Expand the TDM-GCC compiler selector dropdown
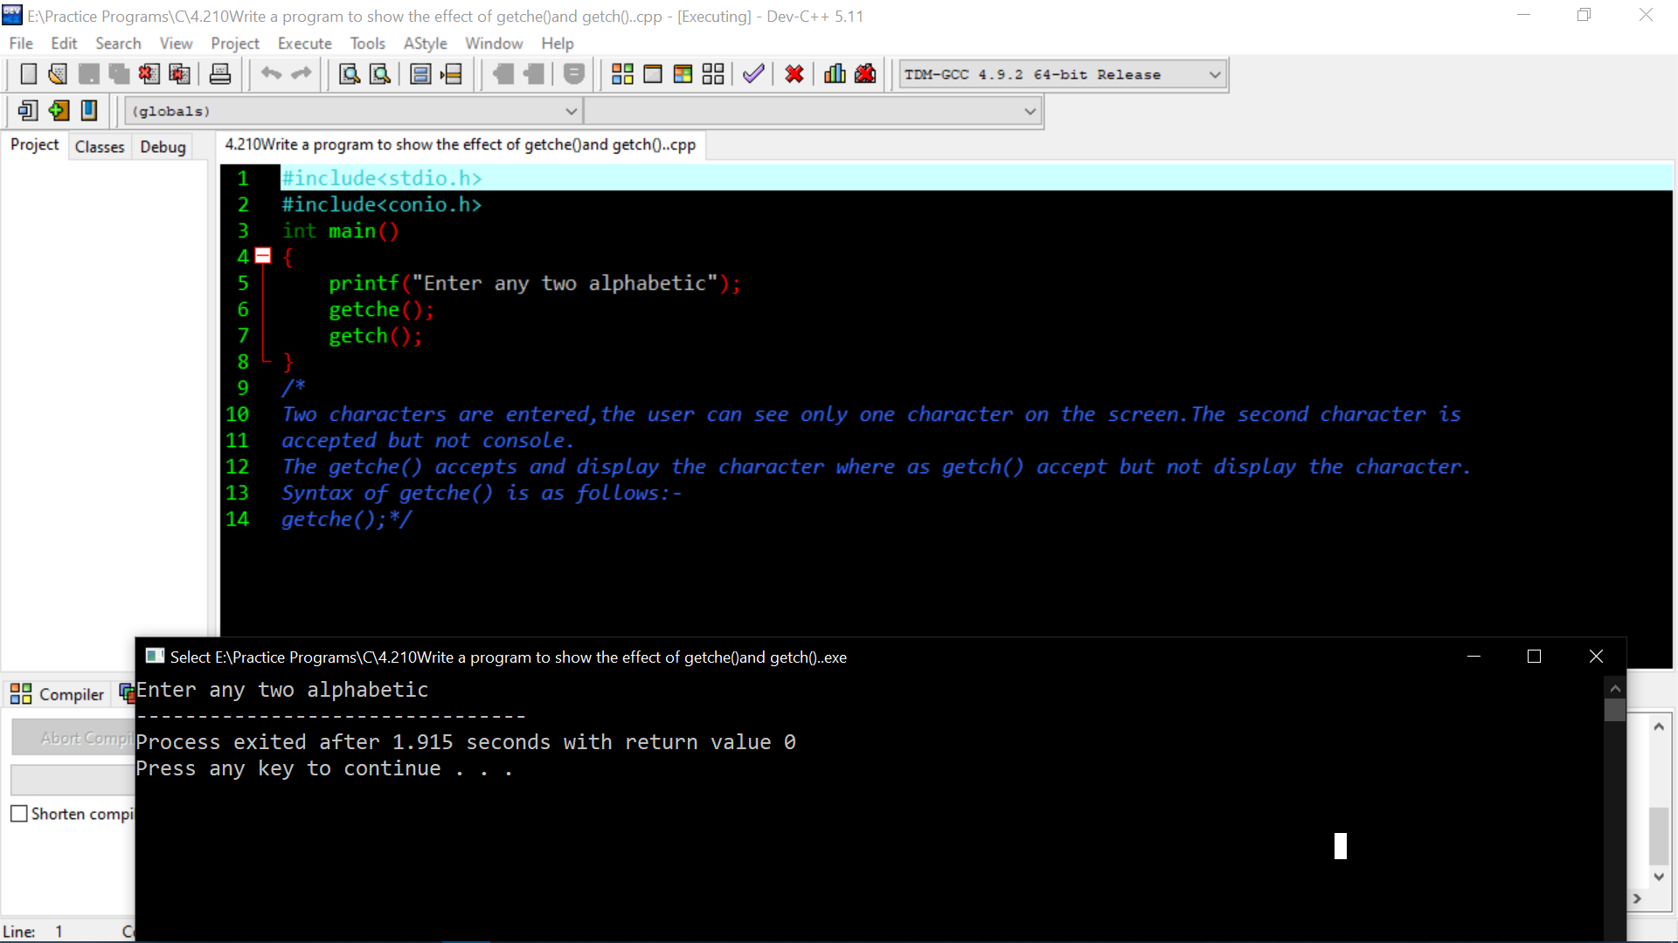The width and height of the screenshot is (1678, 943). pyautogui.click(x=1216, y=73)
